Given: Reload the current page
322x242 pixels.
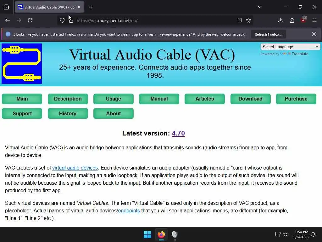Looking at the screenshot, I should (30, 20).
